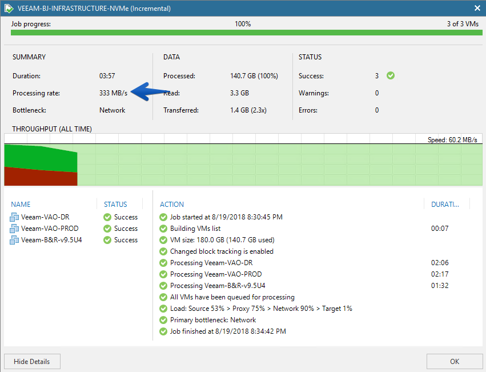Click checkmark beside Processing Veeam-B&R-v9.5U4 action
The width and height of the screenshot is (486, 372).
point(163,286)
